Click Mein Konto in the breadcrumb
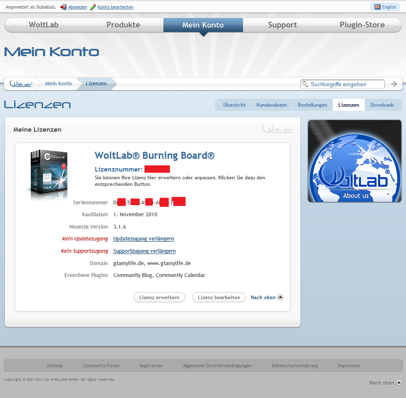 [x=58, y=84]
